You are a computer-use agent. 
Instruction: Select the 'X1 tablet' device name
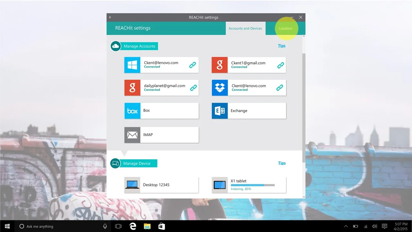point(239,181)
